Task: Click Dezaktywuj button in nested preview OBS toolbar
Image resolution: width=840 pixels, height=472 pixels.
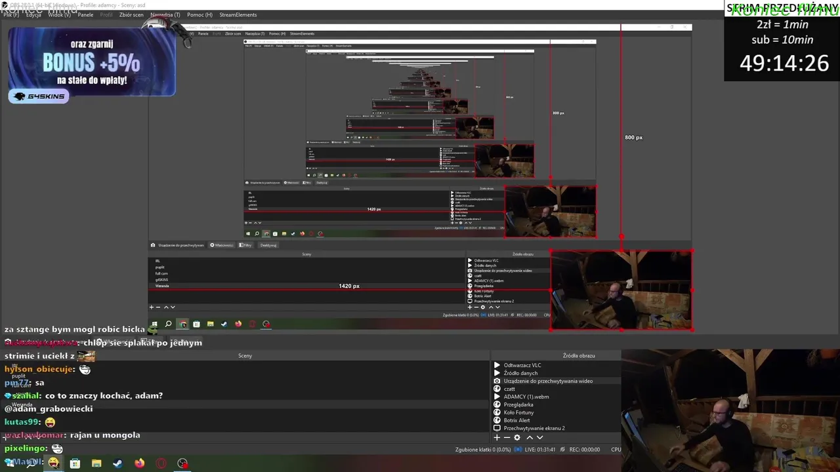Action: (x=268, y=245)
